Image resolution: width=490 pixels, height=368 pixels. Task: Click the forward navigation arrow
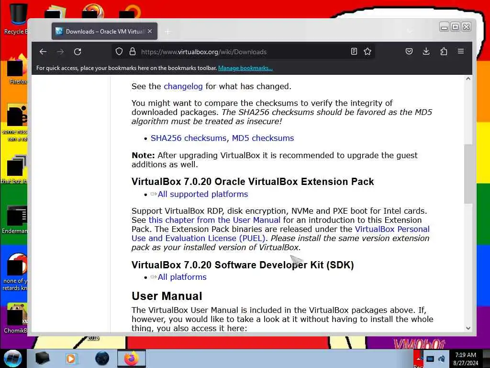click(x=60, y=52)
